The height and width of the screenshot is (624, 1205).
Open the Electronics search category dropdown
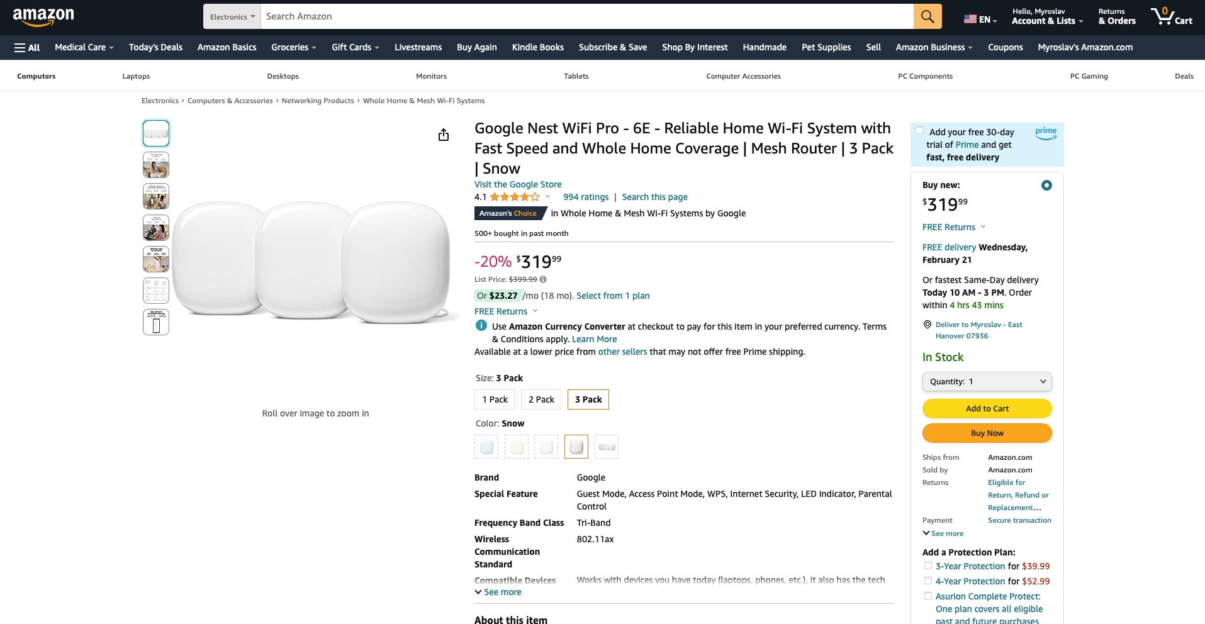232,17
